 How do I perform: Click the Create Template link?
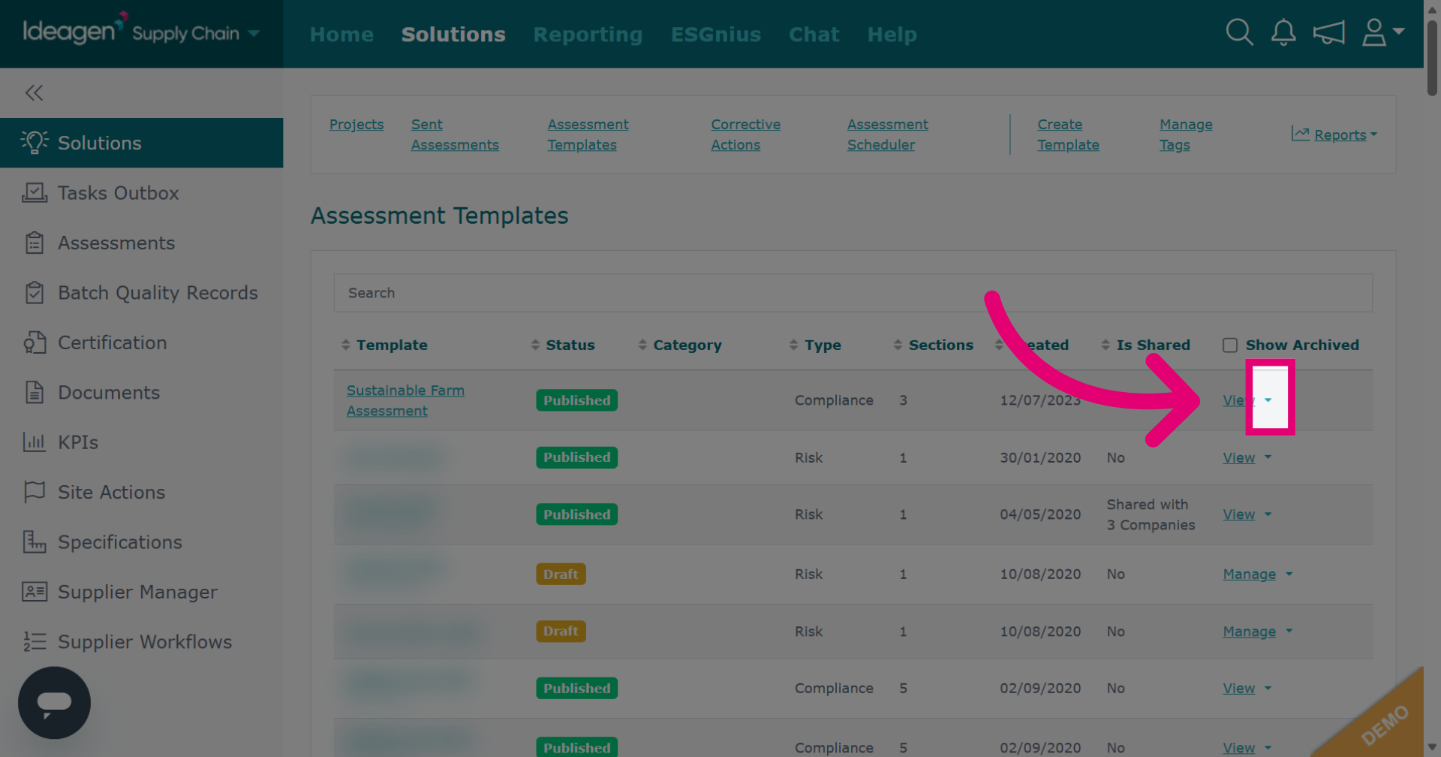[x=1068, y=134]
